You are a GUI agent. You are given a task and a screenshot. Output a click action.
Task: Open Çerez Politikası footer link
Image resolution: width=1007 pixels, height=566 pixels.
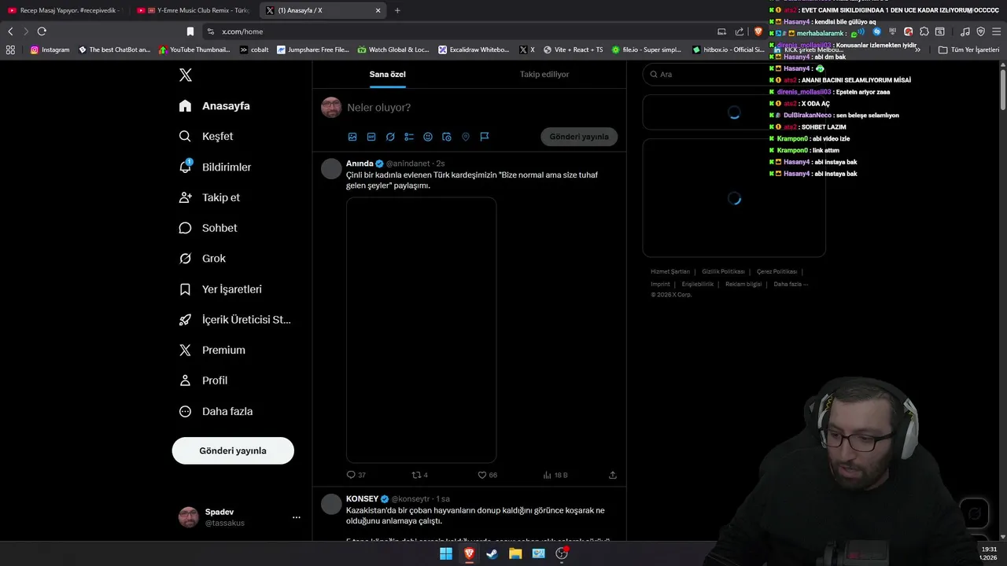point(777,272)
